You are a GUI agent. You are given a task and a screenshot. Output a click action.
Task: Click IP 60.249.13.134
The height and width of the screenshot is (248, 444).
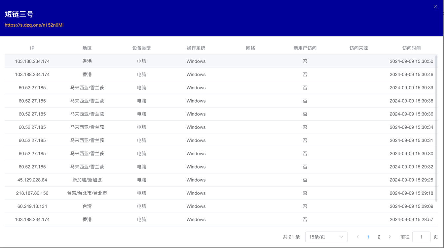[32, 206]
